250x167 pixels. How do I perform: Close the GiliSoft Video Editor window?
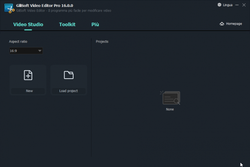(244, 5)
